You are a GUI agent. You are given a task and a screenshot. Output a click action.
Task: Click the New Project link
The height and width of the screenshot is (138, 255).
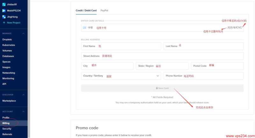pos(14,23)
